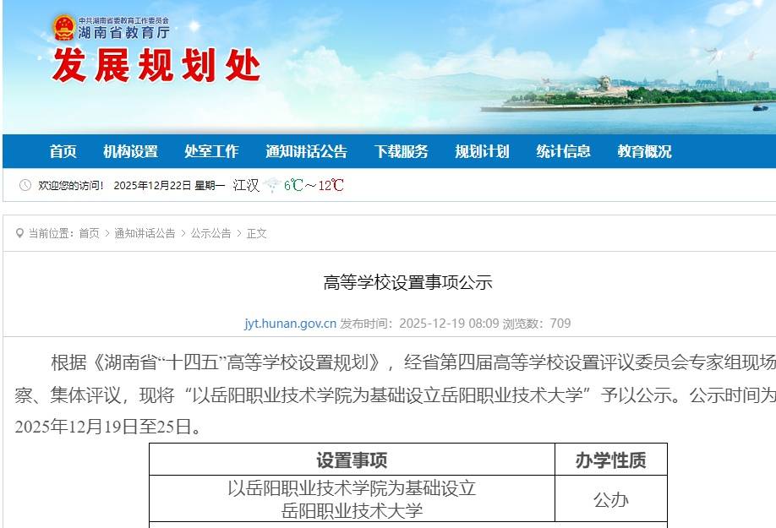This screenshot has width=776, height=528.
Task: Open the 首页 navigation menu item
Action: coord(63,151)
